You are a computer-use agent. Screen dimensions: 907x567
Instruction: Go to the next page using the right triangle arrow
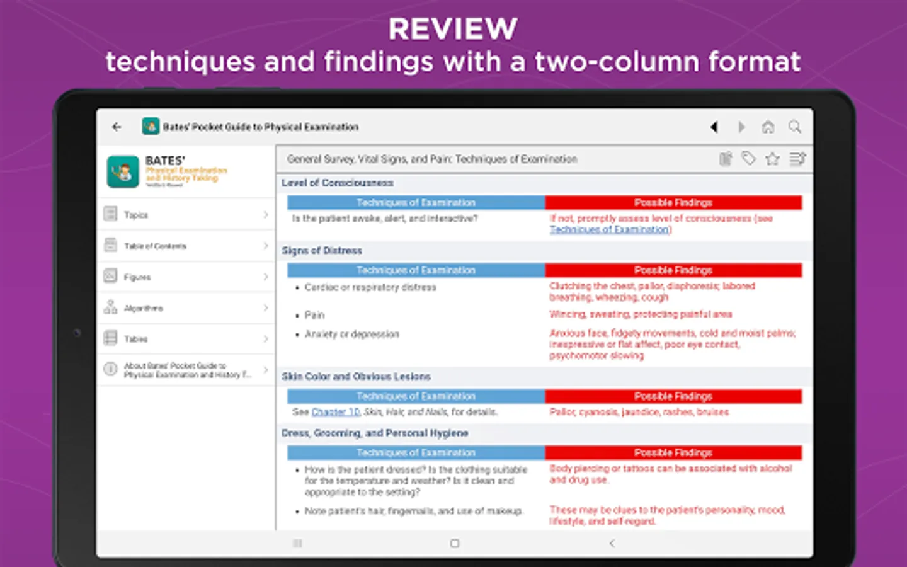coord(741,127)
